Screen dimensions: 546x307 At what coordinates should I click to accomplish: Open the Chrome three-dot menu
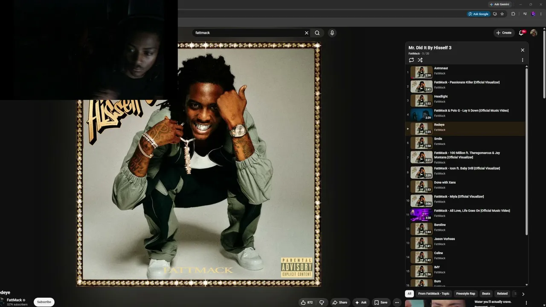(x=541, y=14)
